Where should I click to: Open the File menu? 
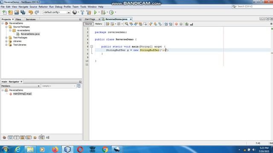click(x=3, y=7)
